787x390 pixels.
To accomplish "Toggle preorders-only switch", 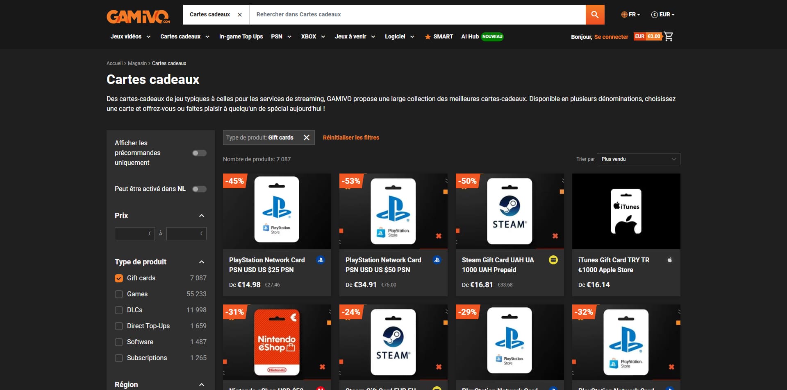I will click(199, 153).
